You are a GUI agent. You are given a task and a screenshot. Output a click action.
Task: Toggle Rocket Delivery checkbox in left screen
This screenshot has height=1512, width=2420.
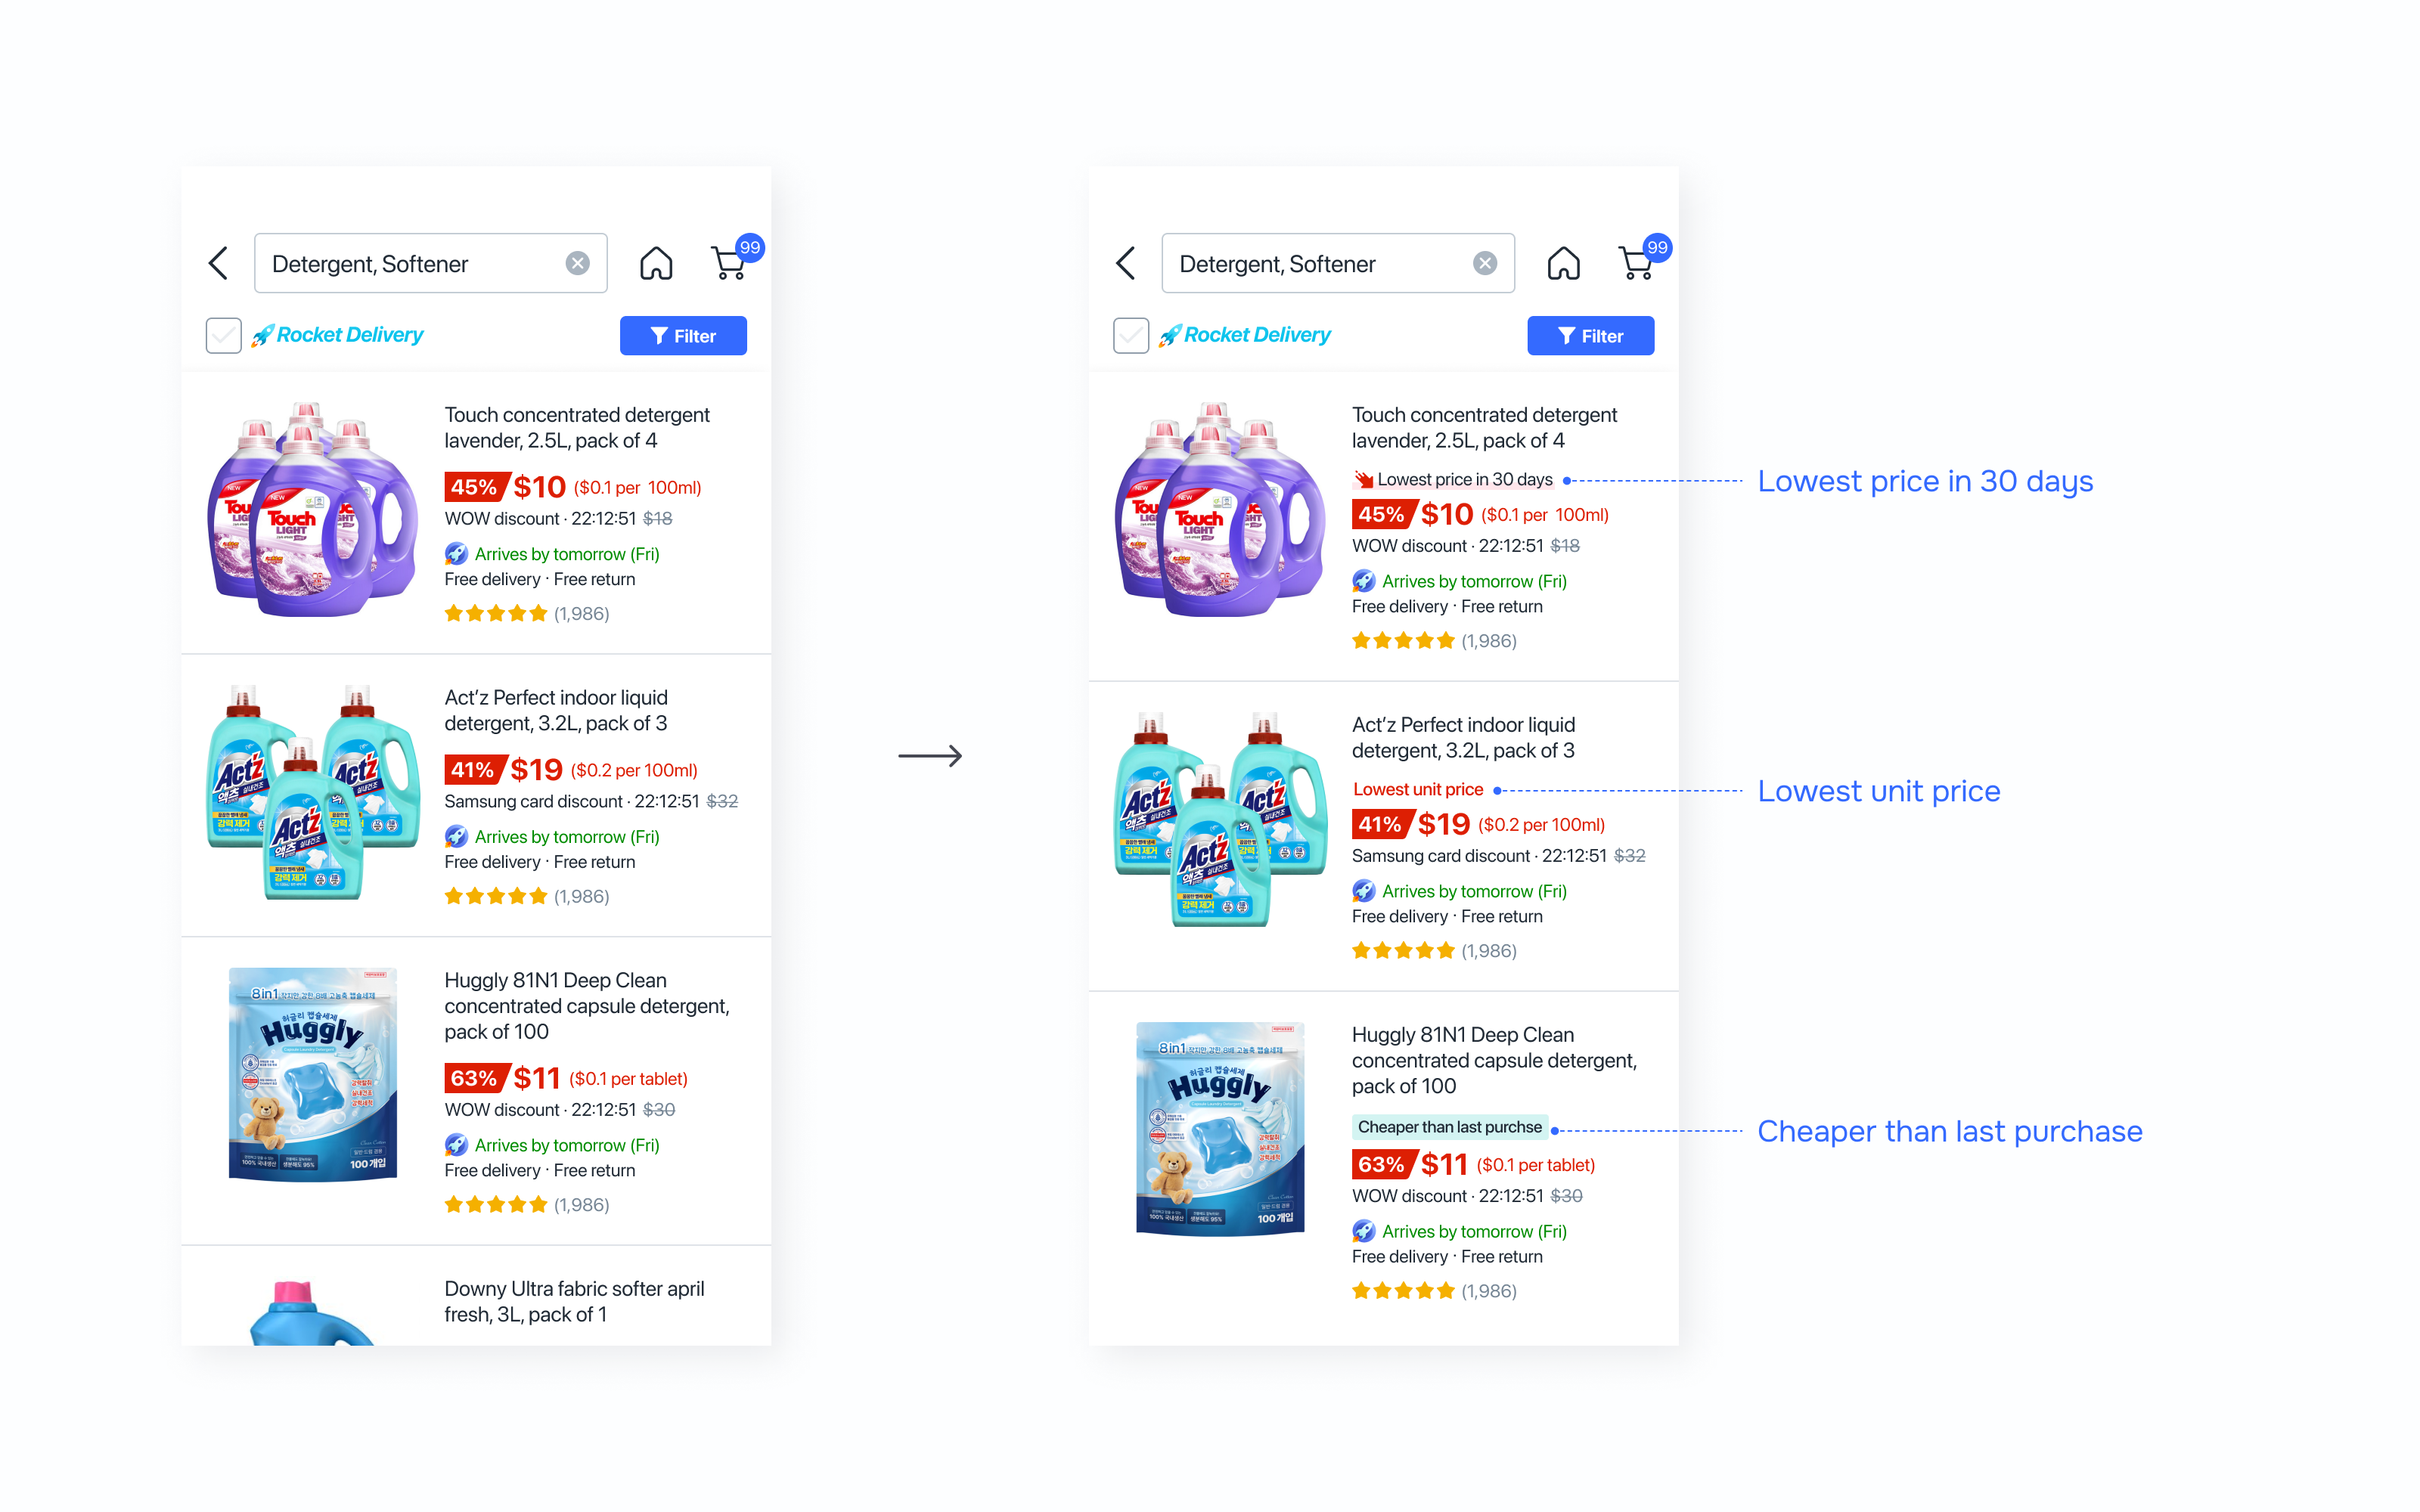[223, 335]
